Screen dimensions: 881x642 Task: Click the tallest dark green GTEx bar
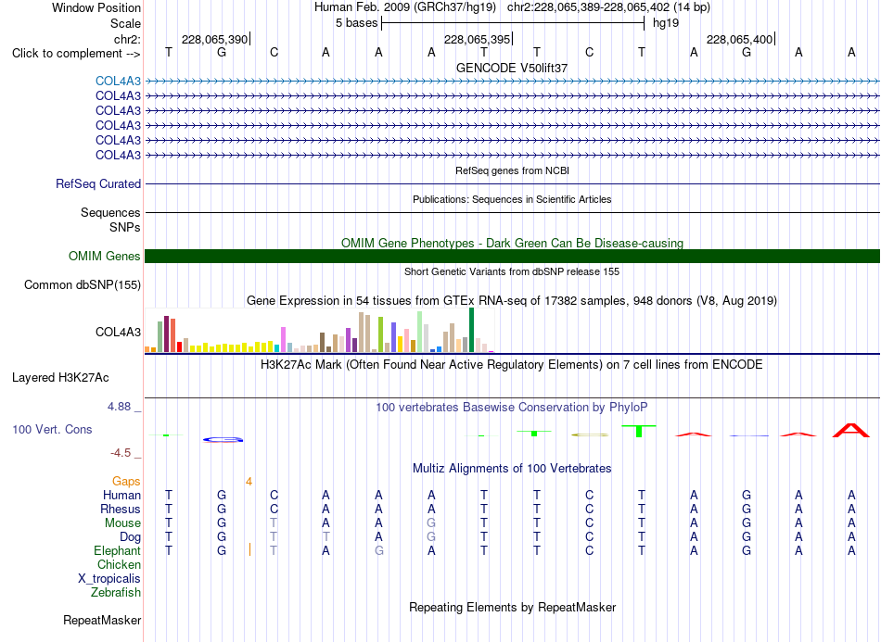[x=471, y=330]
